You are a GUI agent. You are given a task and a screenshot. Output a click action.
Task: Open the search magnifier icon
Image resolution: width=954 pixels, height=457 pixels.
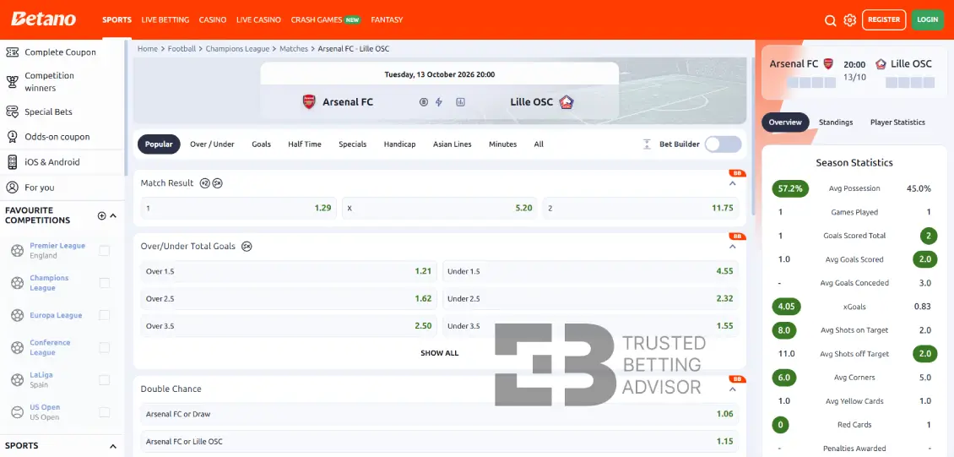pos(830,20)
